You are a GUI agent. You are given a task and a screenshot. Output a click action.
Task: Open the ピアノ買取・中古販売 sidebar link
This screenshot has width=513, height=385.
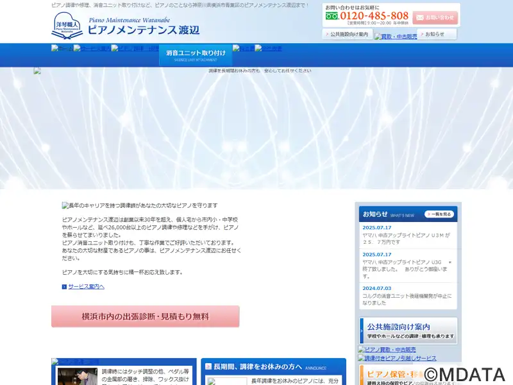click(390, 350)
